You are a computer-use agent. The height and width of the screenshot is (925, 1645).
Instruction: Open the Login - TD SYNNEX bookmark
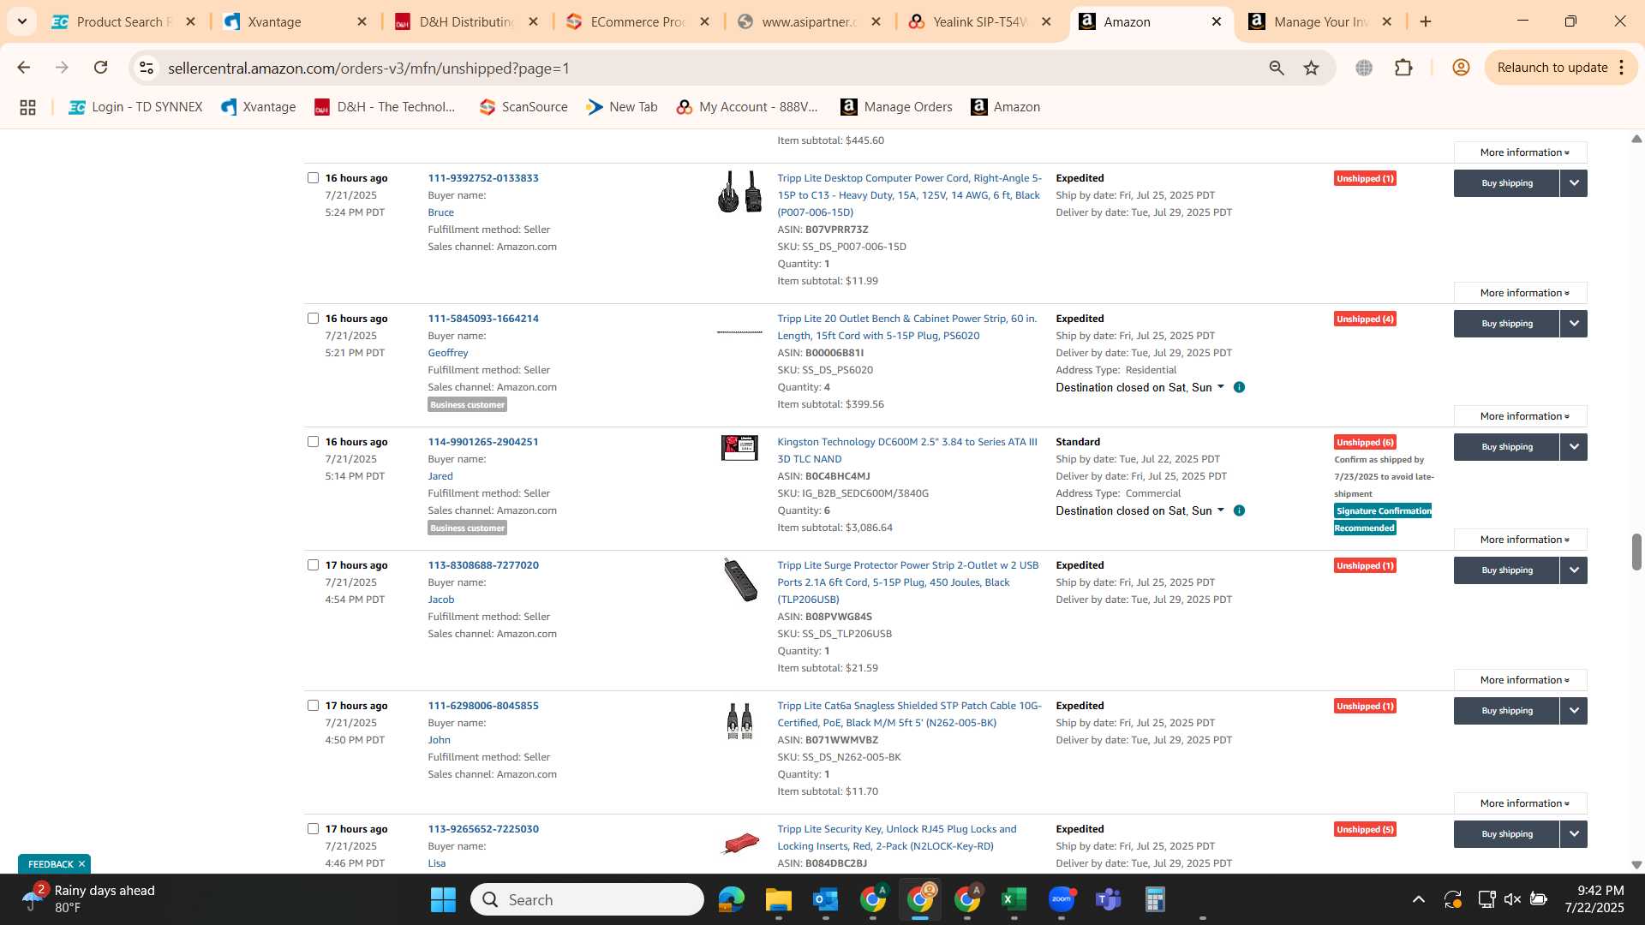[x=135, y=107]
